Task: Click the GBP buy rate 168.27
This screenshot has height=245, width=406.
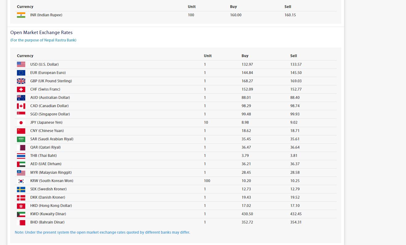Action: click(x=247, y=81)
